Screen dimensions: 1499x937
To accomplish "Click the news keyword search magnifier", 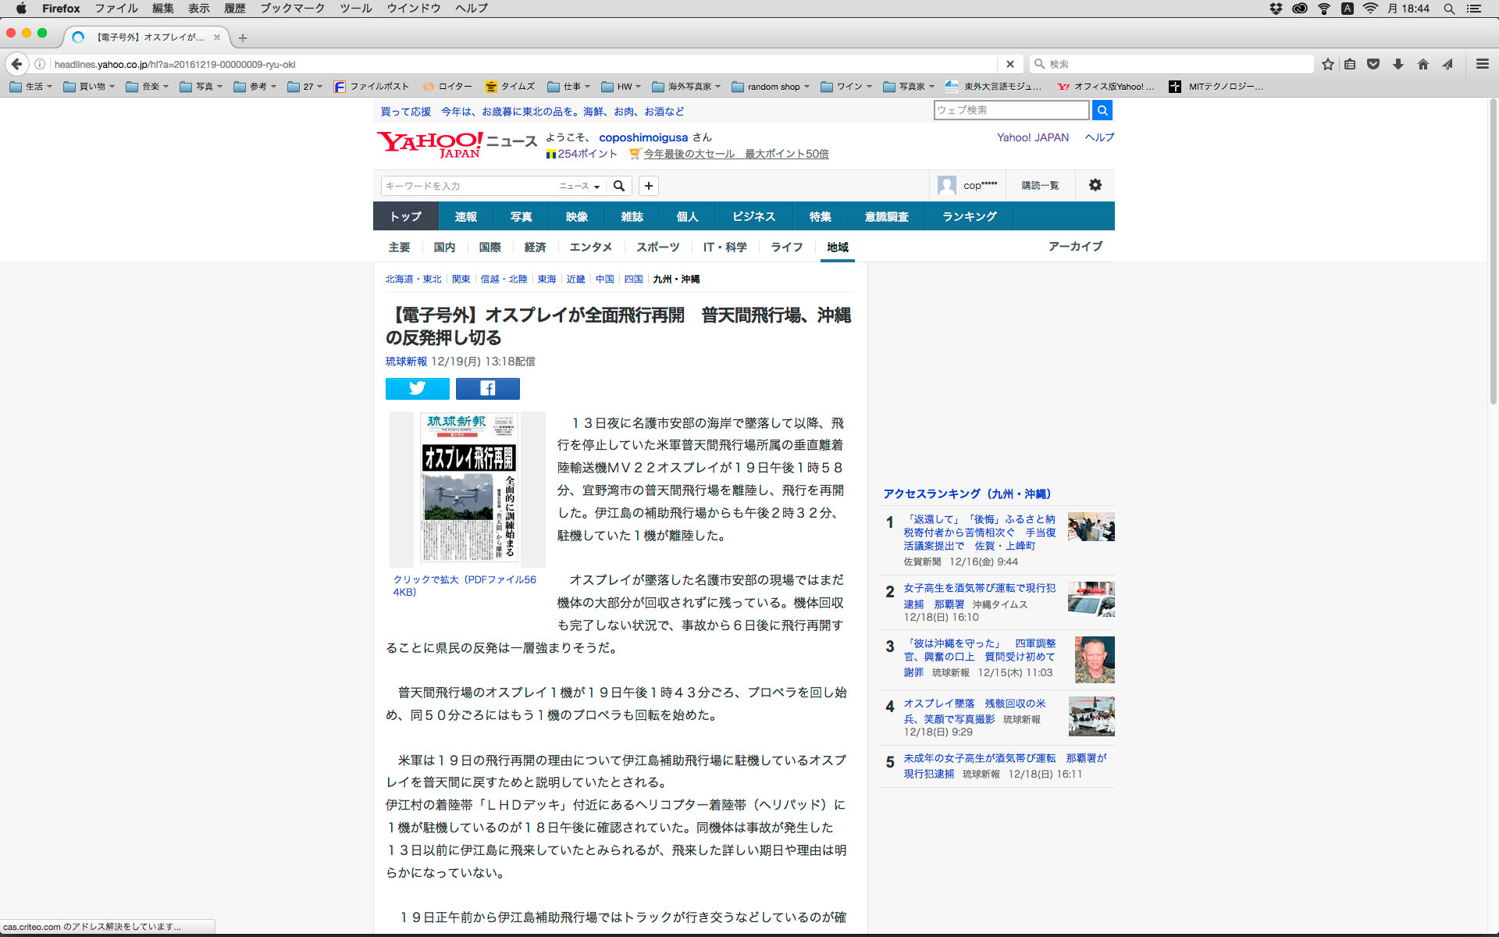I will coord(619,186).
